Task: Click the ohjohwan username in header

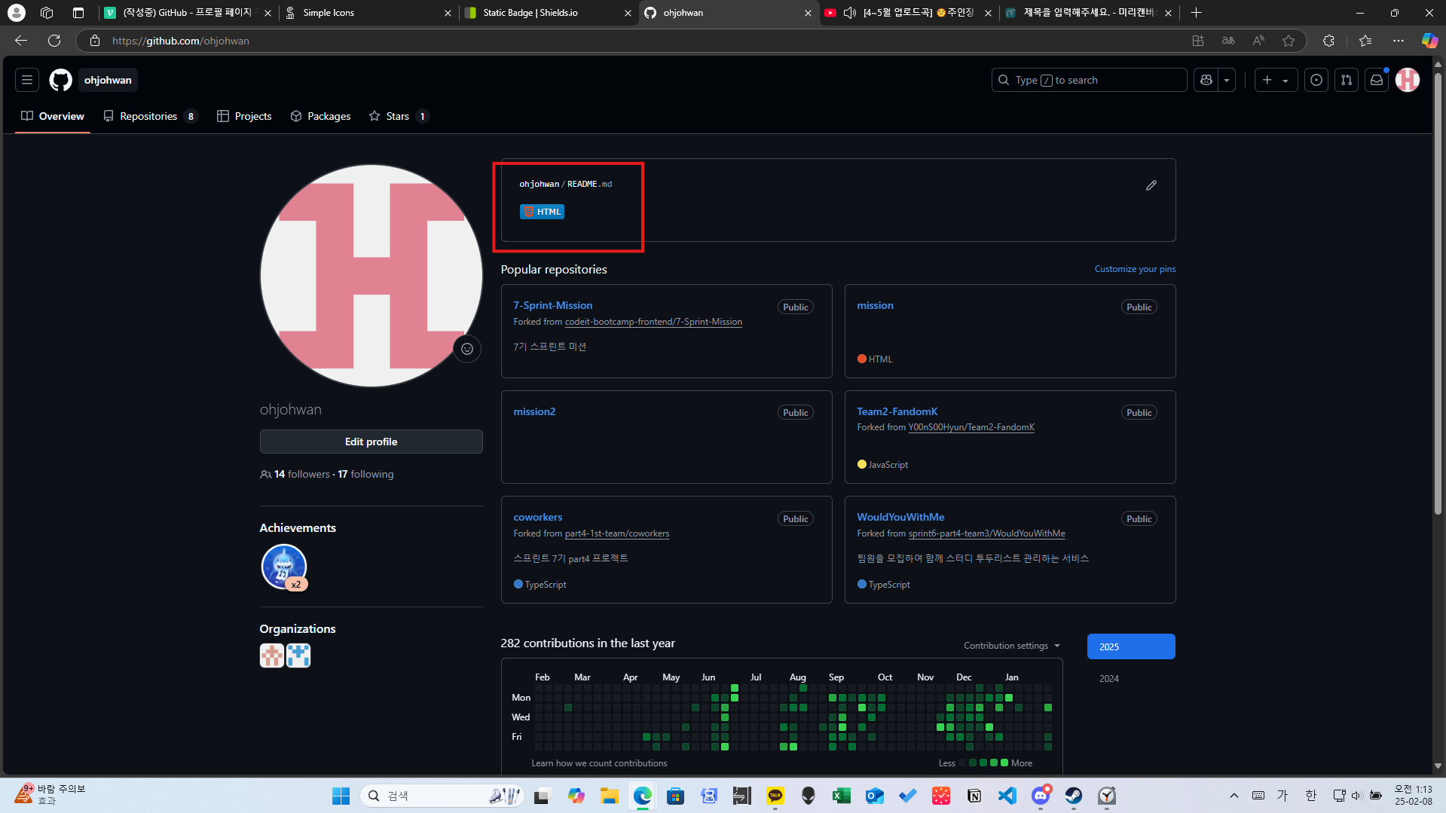Action: point(108,80)
